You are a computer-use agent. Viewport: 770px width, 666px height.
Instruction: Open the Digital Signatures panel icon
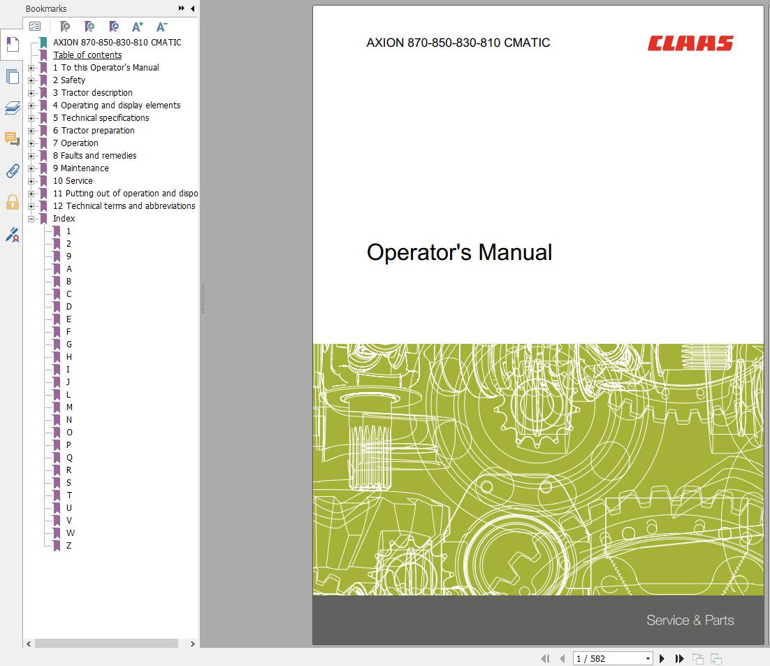[x=12, y=235]
